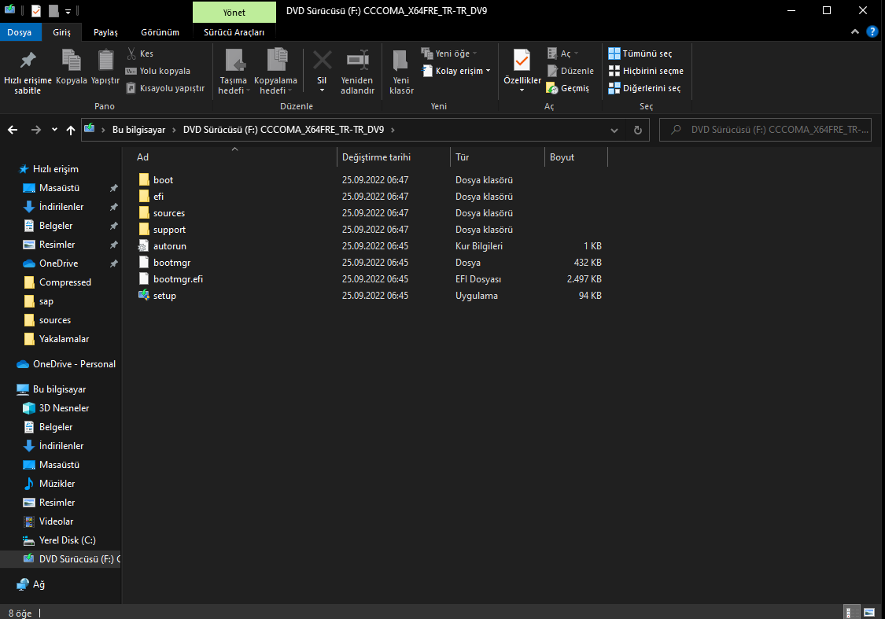Image resolution: width=885 pixels, height=619 pixels.
Task: Go back with the left arrow
Action: point(13,130)
